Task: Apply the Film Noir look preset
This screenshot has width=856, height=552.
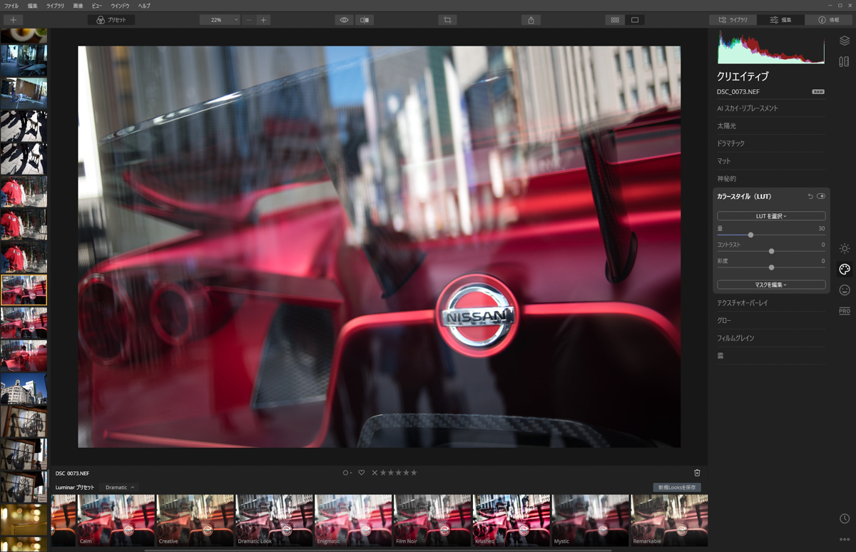Action: click(x=432, y=521)
